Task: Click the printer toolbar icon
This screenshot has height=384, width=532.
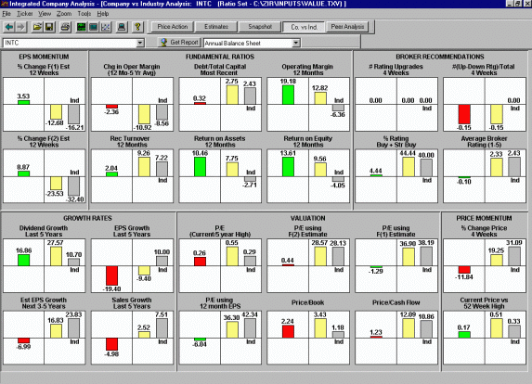Action: coord(65,27)
